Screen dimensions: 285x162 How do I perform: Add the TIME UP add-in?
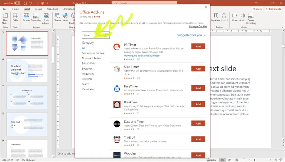(198, 139)
